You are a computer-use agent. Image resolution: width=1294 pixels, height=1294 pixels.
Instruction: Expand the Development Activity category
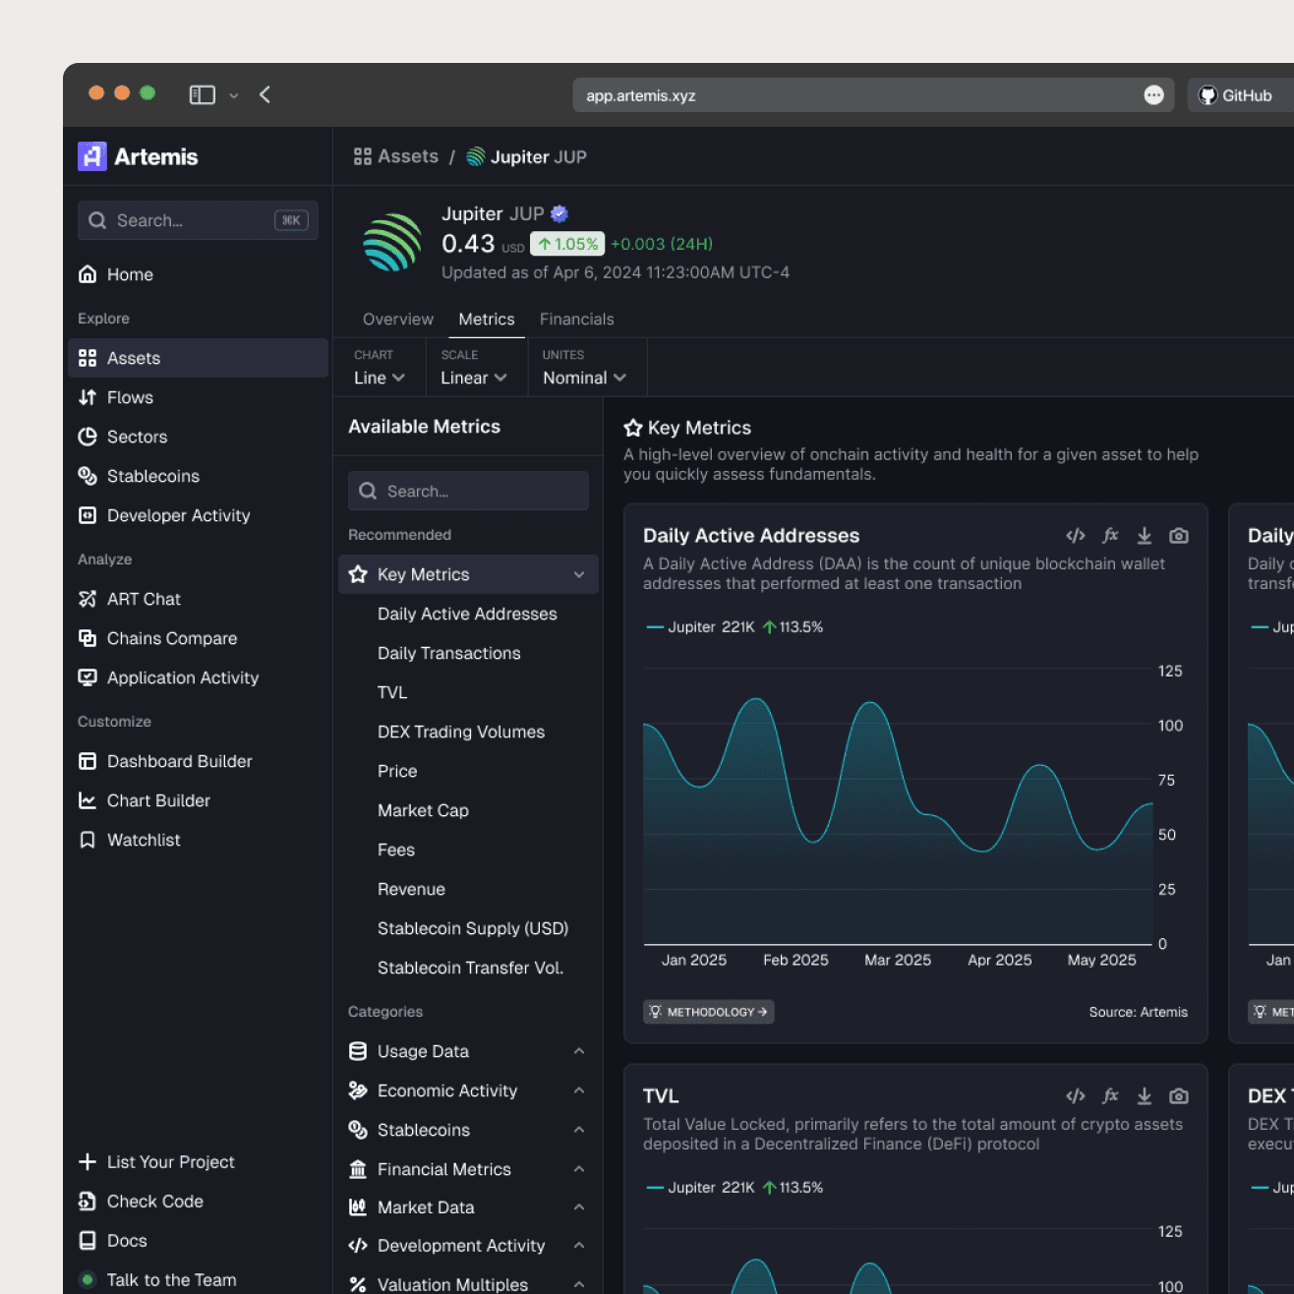point(468,1246)
